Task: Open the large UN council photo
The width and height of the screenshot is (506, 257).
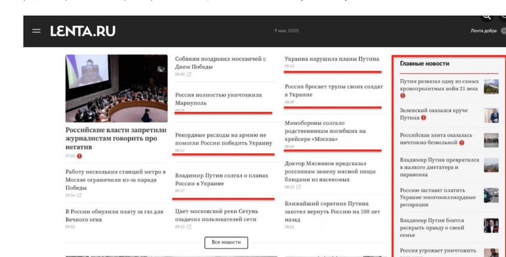Action: [x=116, y=88]
